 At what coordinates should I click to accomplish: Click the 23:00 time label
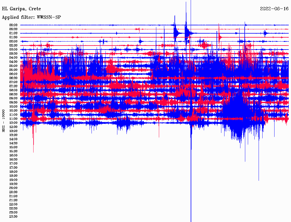(13, 213)
